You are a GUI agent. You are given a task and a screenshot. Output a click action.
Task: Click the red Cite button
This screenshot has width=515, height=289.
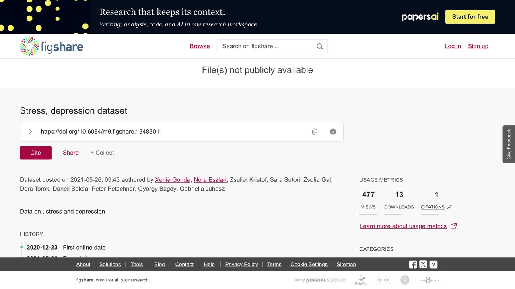(35, 153)
